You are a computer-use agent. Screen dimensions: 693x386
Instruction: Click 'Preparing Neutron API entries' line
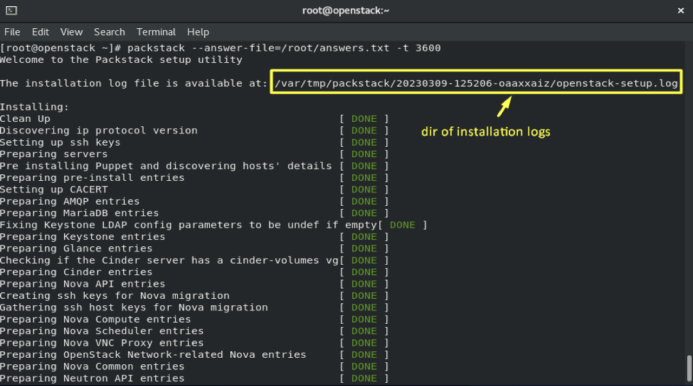(x=92, y=378)
